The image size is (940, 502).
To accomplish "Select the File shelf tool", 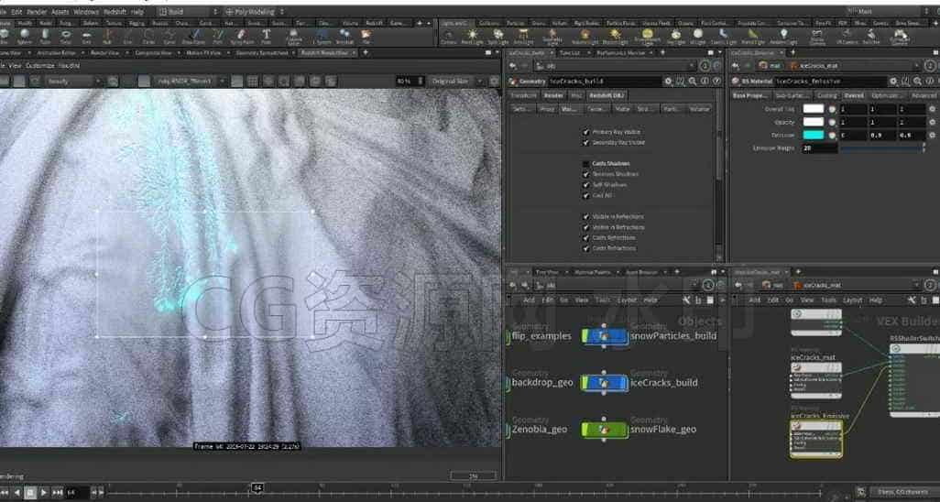I will (x=366, y=36).
